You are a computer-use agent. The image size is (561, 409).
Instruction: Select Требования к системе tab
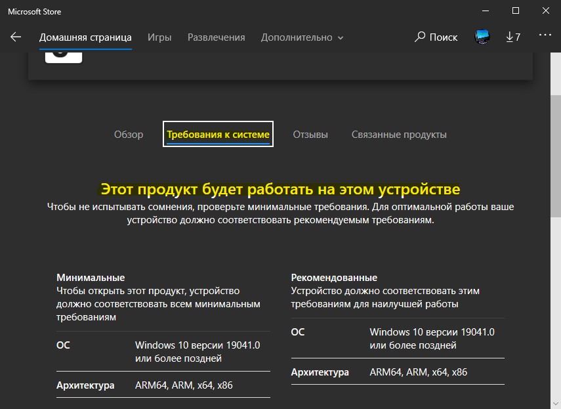[218, 134]
